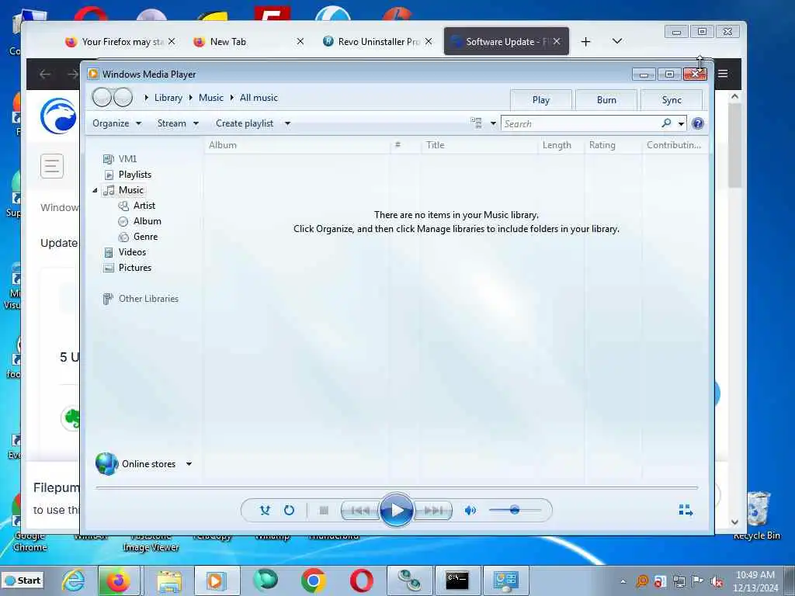Open Google Chrome from the taskbar
The height and width of the screenshot is (596, 795).
[x=313, y=580]
